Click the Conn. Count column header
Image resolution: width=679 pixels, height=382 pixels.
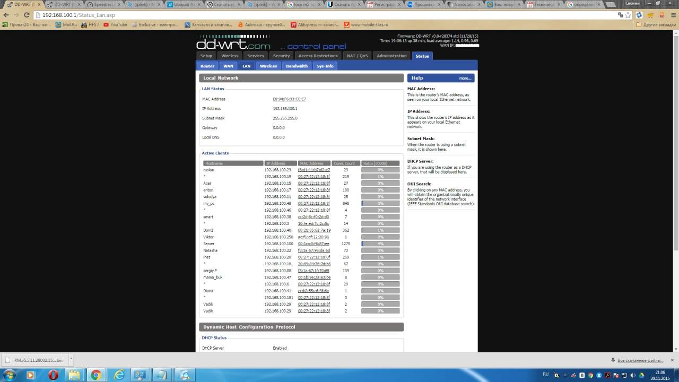coord(345,163)
